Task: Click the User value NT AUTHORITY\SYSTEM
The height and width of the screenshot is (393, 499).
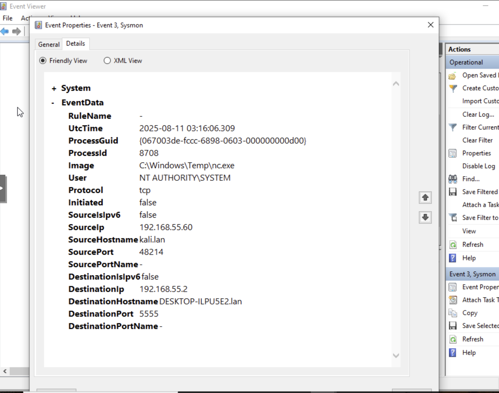Action: 185,178
